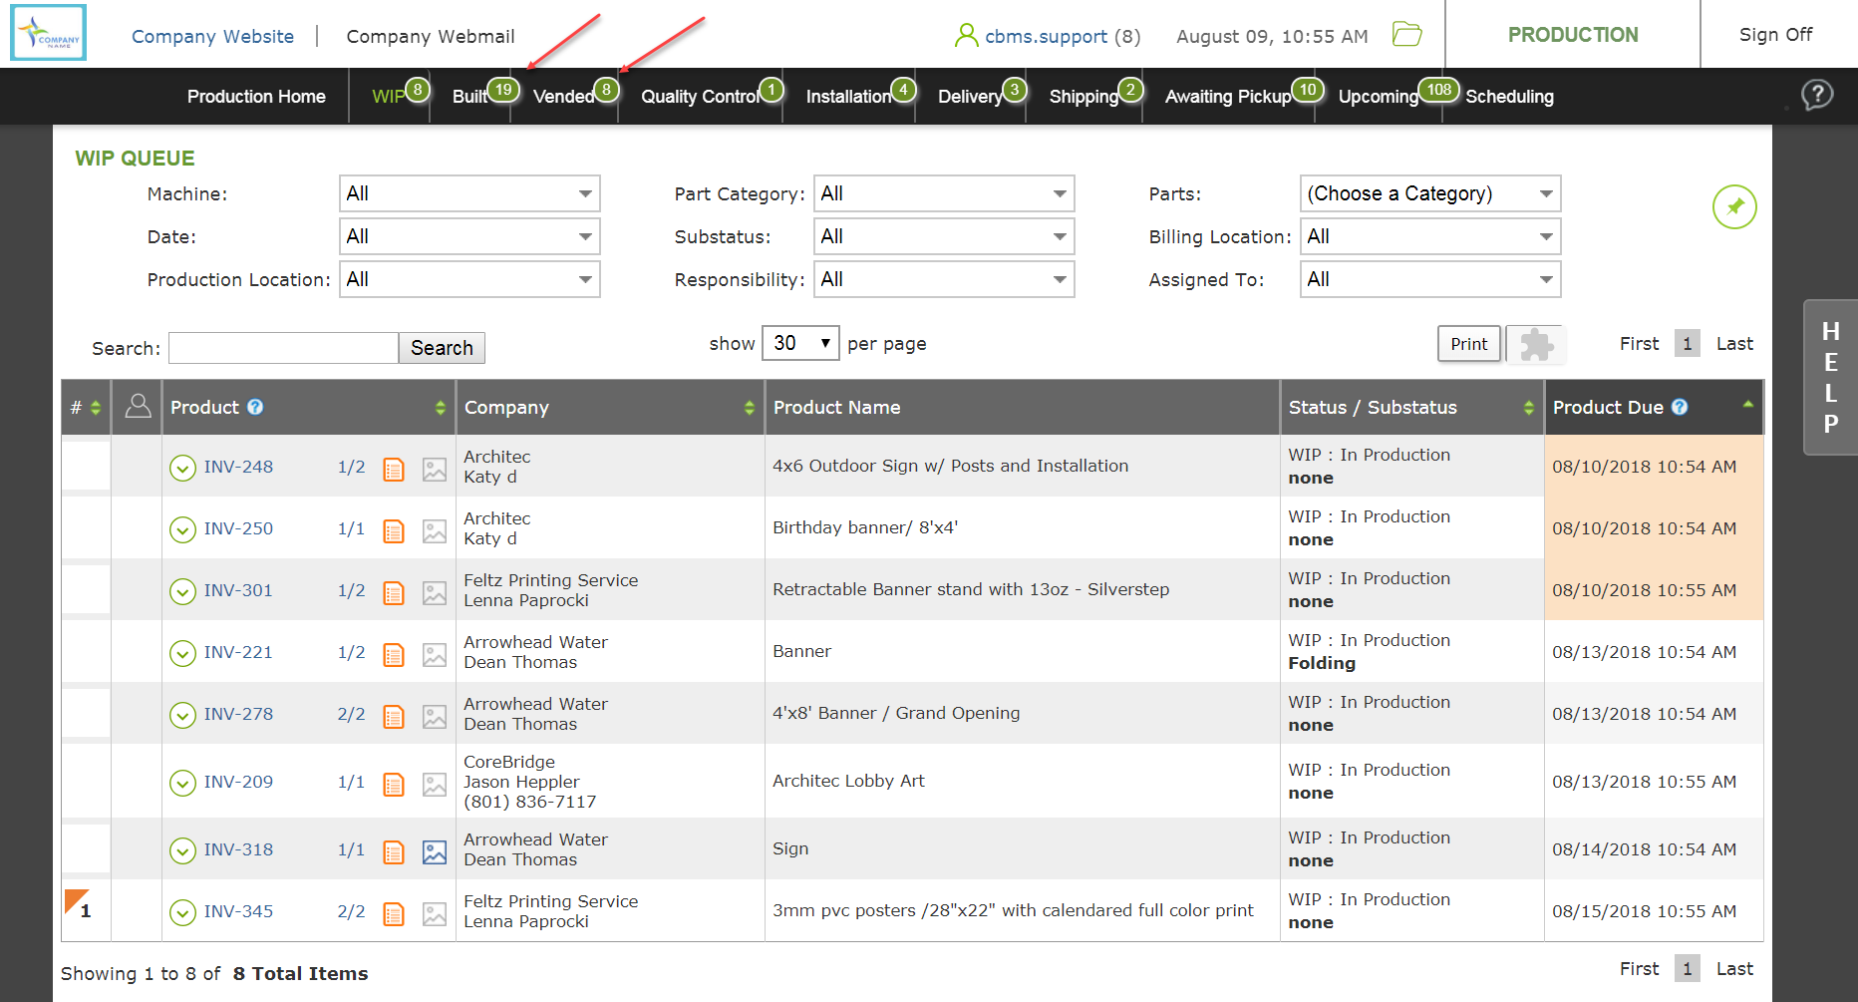This screenshot has height=1002, width=1858.
Task: View the image icon for INV-250
Action: [x=435, y=530]
